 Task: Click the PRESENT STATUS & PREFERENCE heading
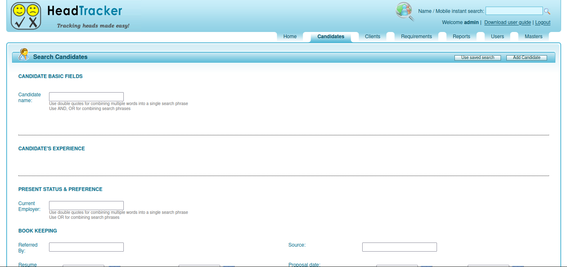pyautogui.click(x=60, y=189)
